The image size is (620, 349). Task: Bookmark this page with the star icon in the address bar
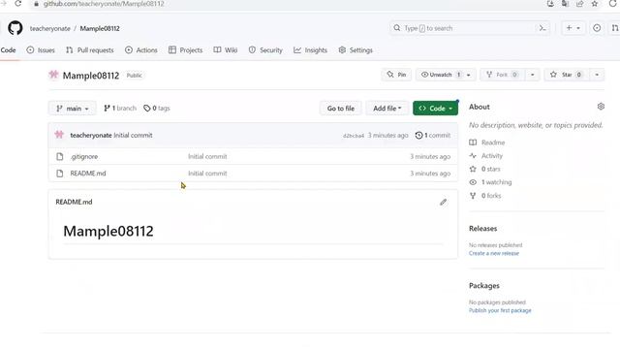[594, 4]
